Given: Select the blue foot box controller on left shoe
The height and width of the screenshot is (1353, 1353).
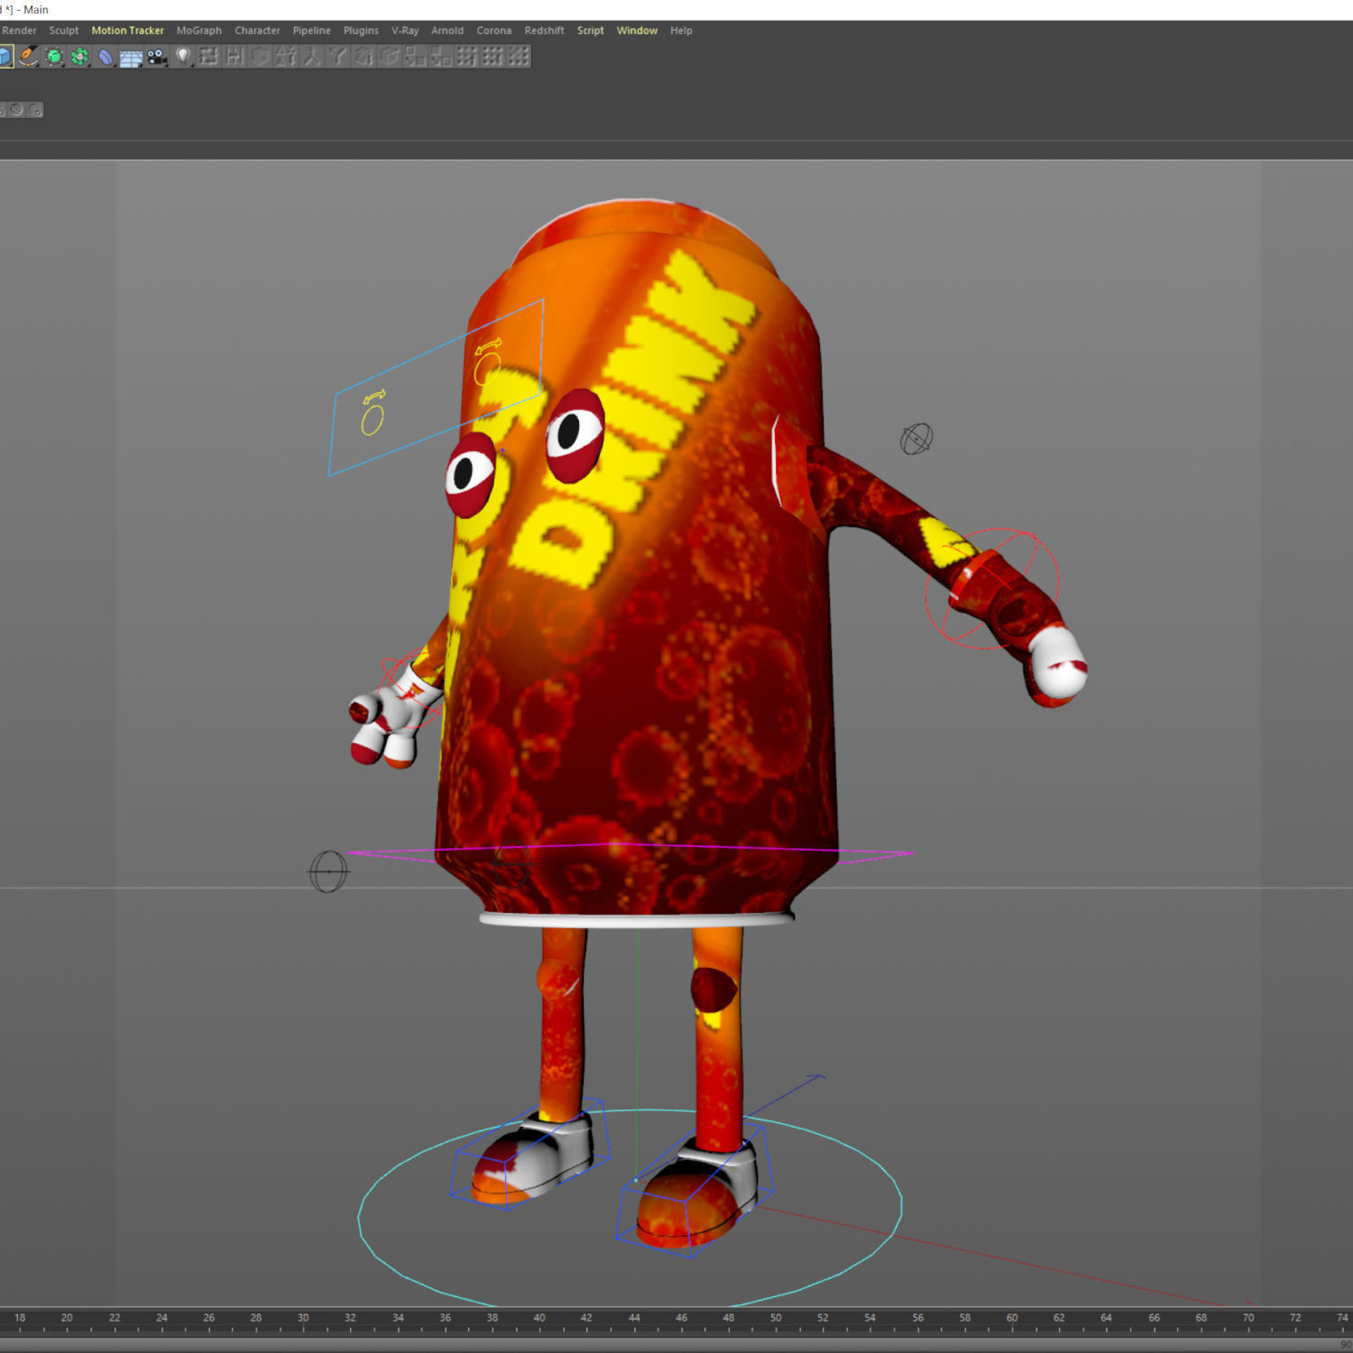Looking at the screenshot, I should pos(530,1154).
